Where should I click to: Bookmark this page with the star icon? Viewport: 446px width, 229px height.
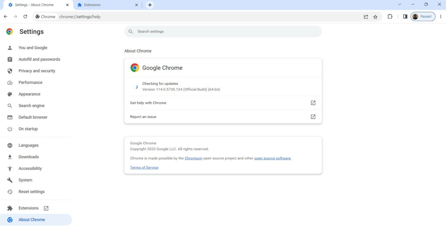[375, 17]
